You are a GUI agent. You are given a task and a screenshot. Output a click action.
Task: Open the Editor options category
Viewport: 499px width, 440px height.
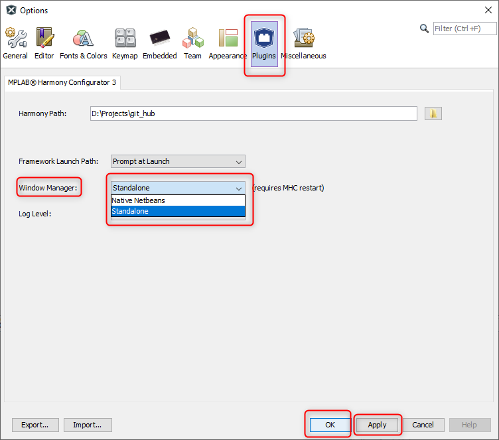[x=44, y=43]
